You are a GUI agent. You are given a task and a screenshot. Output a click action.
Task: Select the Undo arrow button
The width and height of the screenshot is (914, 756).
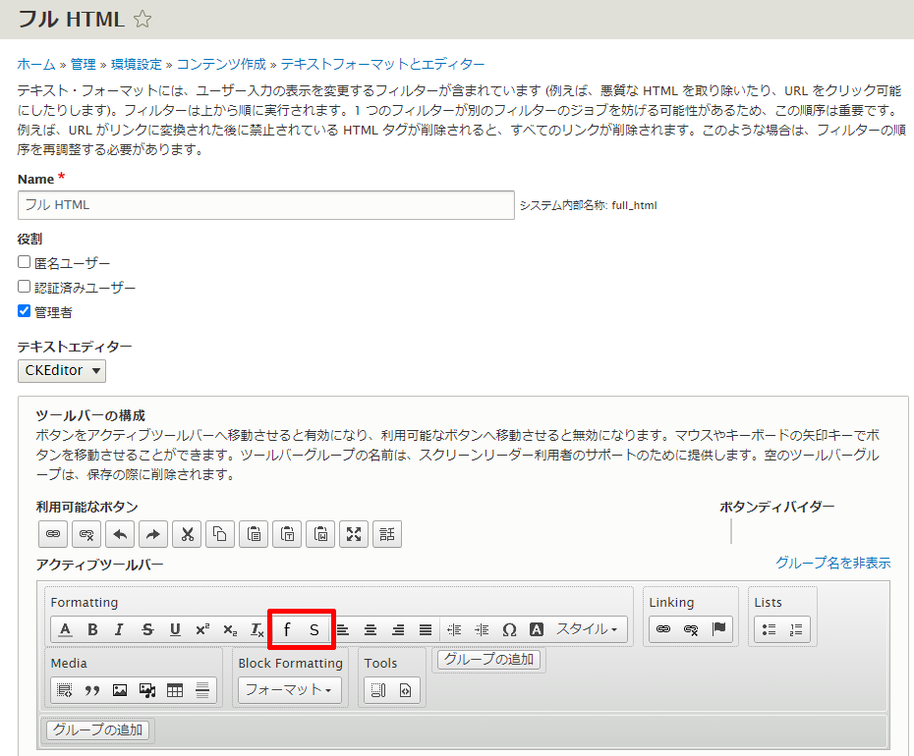click(x=120, y=534)
